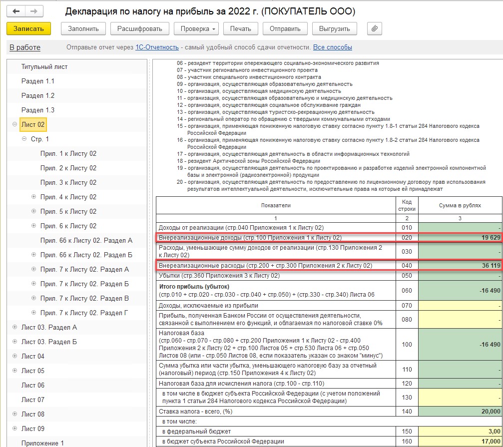Click the back navigation arrow
This screenshot has width=503, height=447.
[x=16, y=11]
